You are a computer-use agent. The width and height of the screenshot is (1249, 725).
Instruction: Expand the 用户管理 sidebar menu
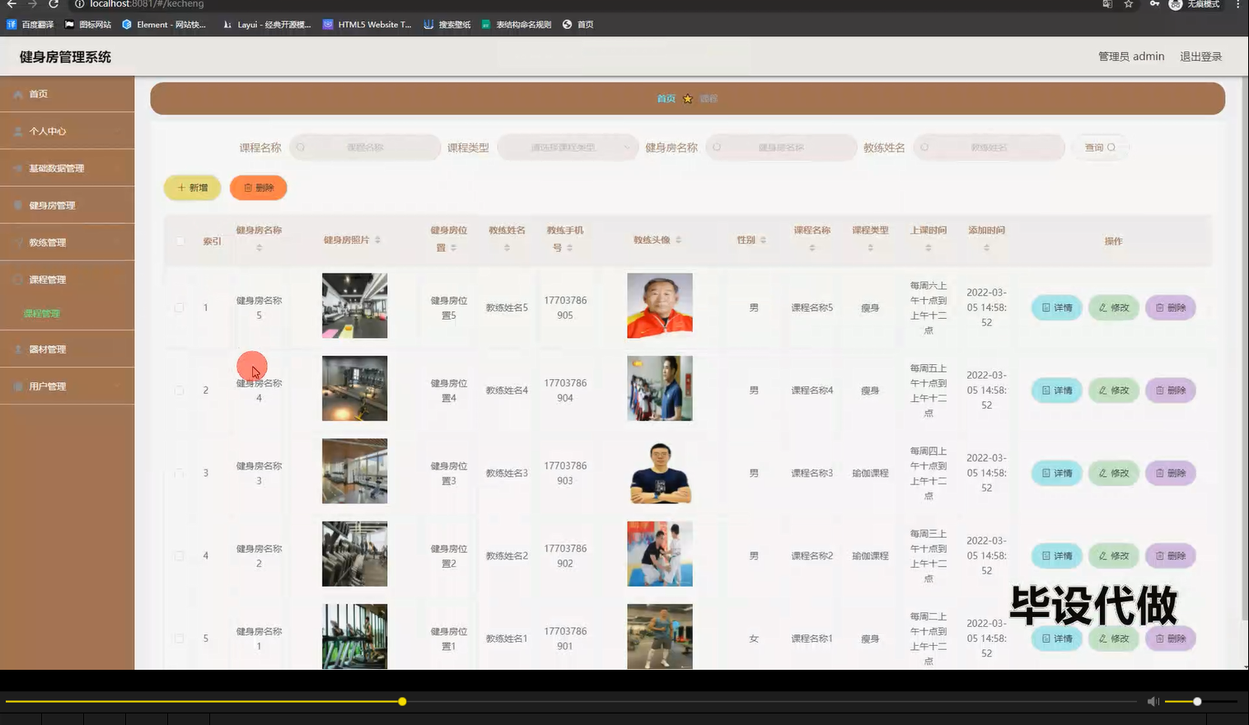click(x=67, y=386)
